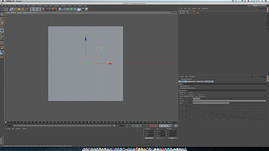
Task: Open the MoGraph menu
Action: 56,6
